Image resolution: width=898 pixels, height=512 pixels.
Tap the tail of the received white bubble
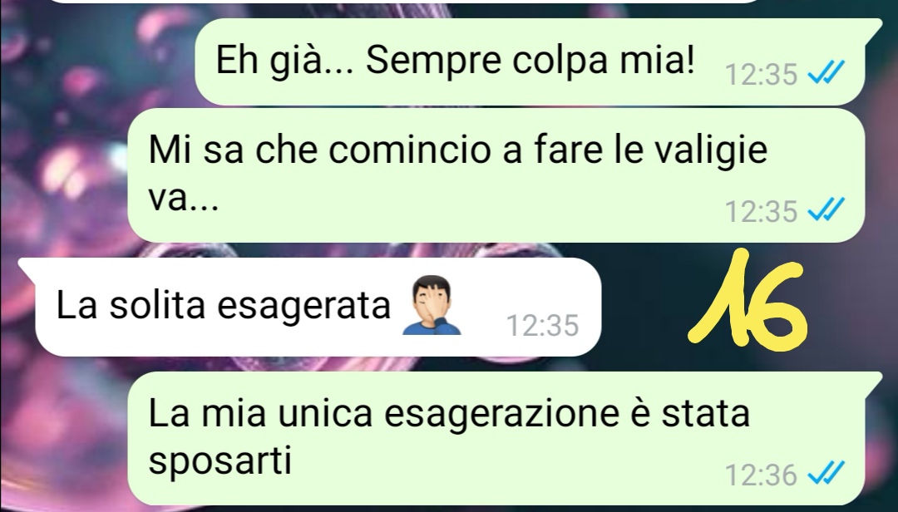click(27, 266)
